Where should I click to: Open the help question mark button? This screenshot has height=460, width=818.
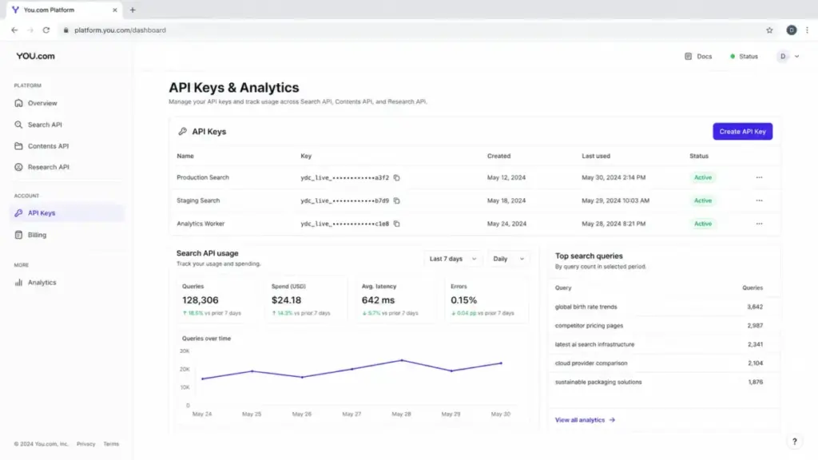[x=794, y=442]
